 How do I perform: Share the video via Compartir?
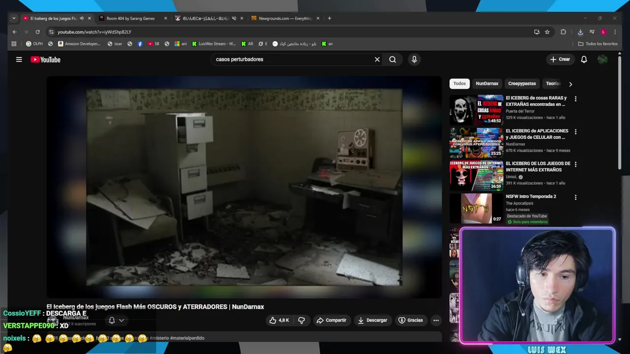[331, 320]
